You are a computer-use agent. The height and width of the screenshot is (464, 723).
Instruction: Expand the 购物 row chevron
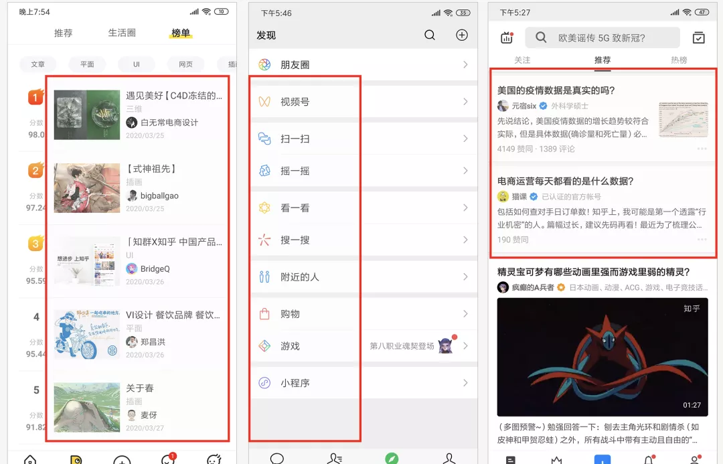465,313
